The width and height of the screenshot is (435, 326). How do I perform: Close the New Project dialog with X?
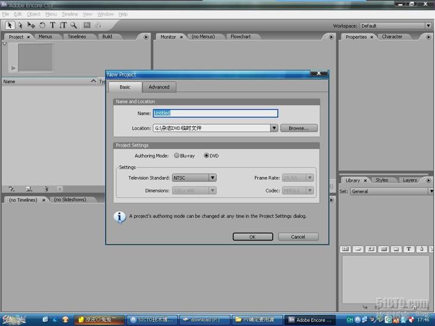coord(319,73)
